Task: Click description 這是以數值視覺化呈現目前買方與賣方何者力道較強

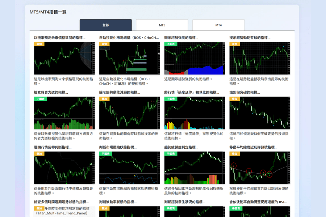Action: 63,136
